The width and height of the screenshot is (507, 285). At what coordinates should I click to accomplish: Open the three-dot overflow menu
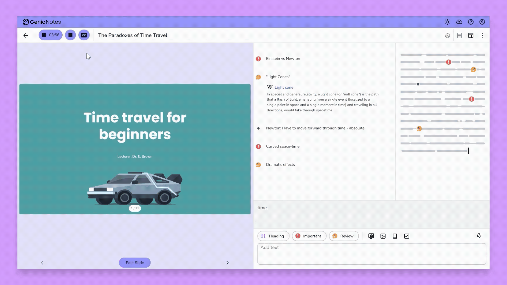point(482,35)
